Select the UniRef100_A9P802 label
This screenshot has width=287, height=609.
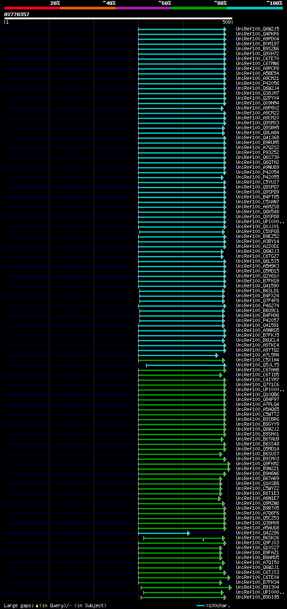tap(257, 108)
